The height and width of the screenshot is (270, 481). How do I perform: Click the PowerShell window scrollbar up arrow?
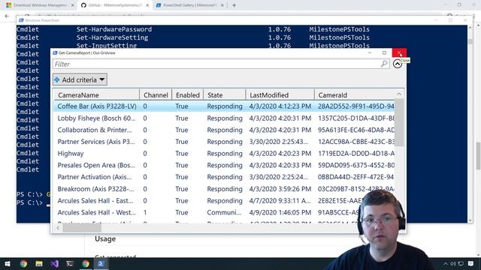(470, 28)
